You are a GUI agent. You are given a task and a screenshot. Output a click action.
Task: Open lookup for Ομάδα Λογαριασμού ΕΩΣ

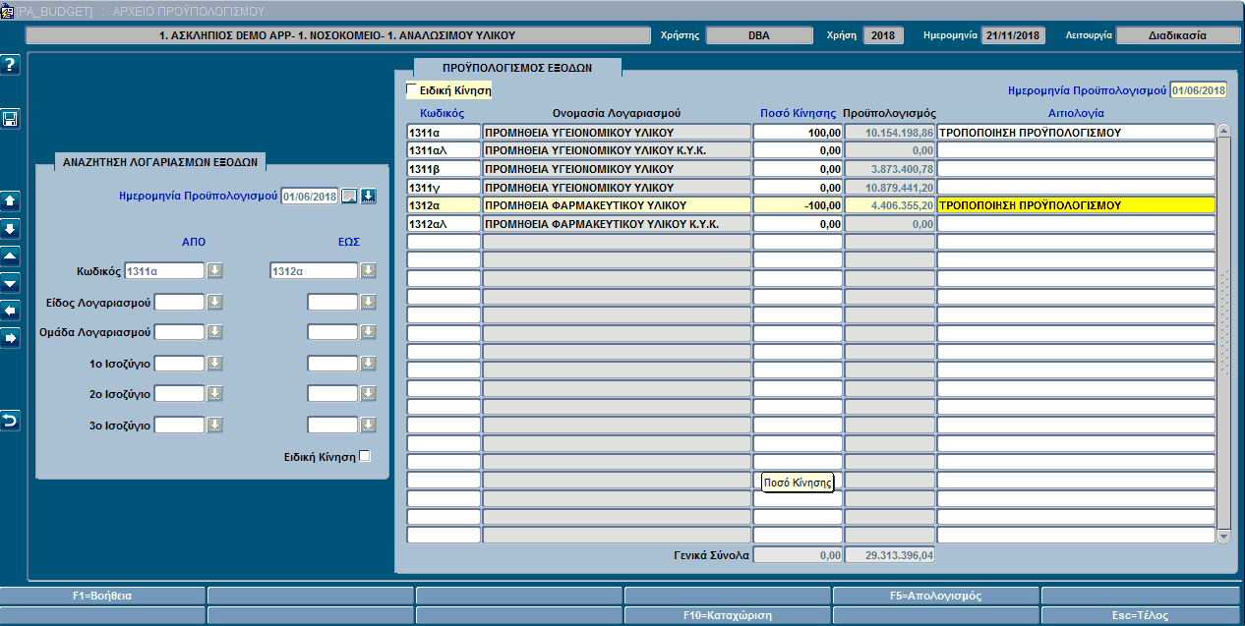(368, 332)
